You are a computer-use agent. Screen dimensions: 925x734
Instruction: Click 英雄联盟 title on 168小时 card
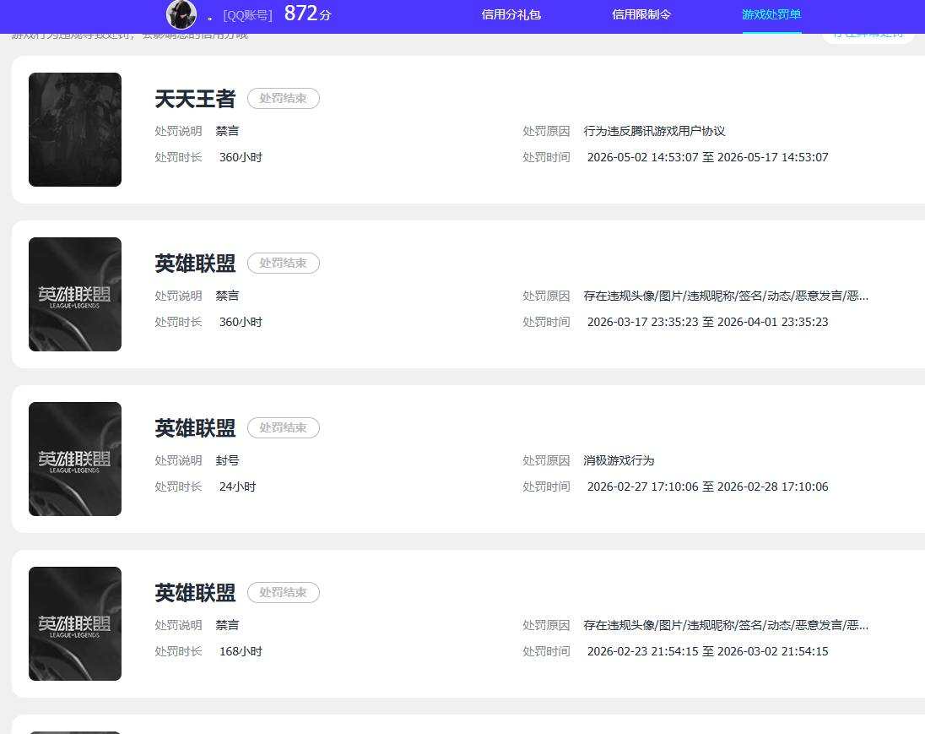click(195, 593)
